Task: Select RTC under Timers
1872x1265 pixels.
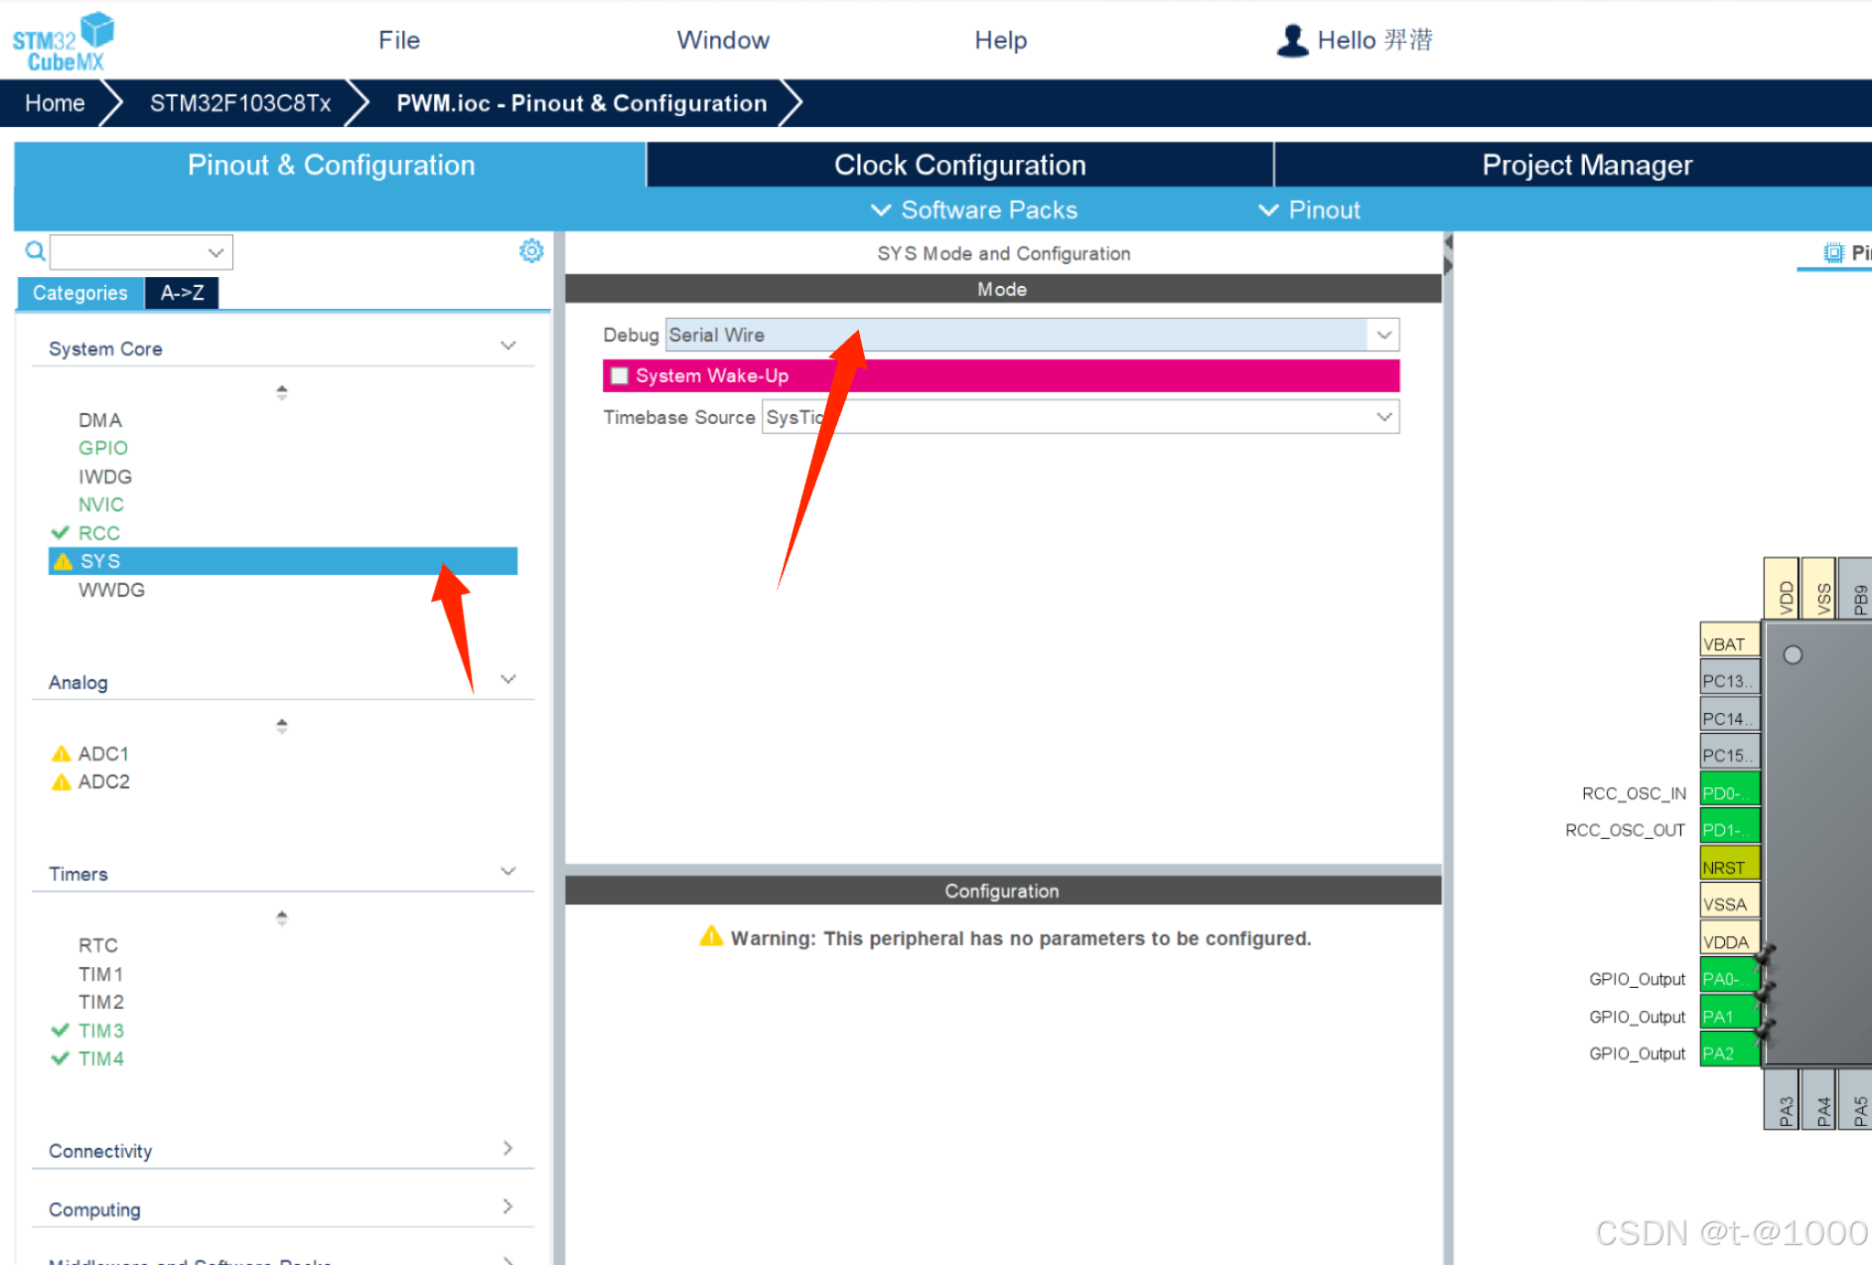Action: tap(97, 945)
